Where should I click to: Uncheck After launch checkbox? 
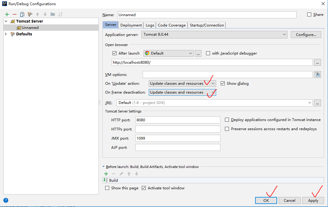pos(114,53)
